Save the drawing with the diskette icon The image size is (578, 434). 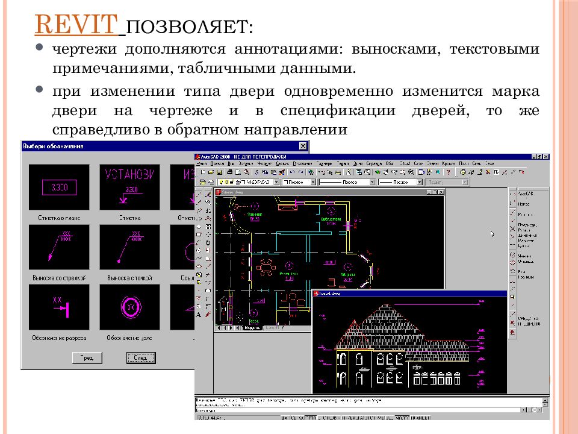[x=219, y=172]
